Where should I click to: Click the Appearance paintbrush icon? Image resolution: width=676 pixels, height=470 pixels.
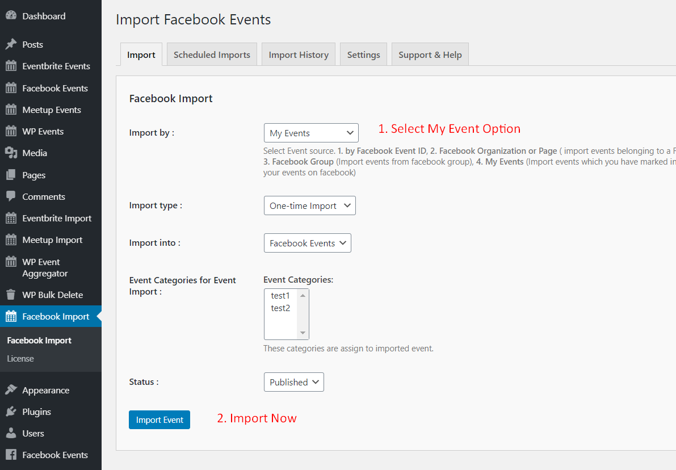click(x=11, y=390)
